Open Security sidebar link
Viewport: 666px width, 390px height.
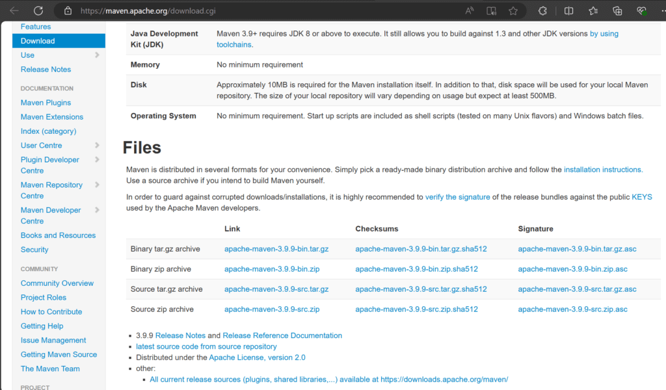tap(34, 250)
